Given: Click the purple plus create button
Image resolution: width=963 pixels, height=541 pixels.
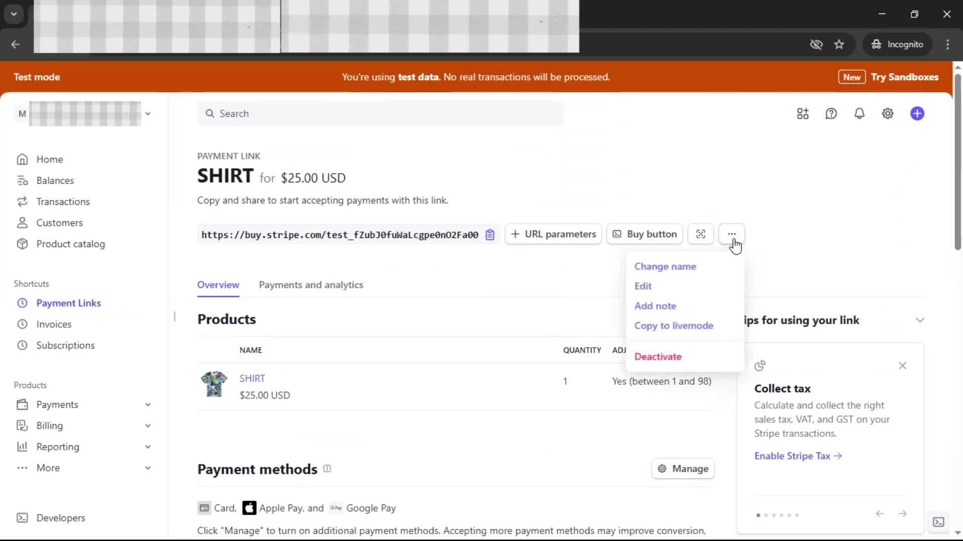Looking at the screenshot, I should coord(917,114).
